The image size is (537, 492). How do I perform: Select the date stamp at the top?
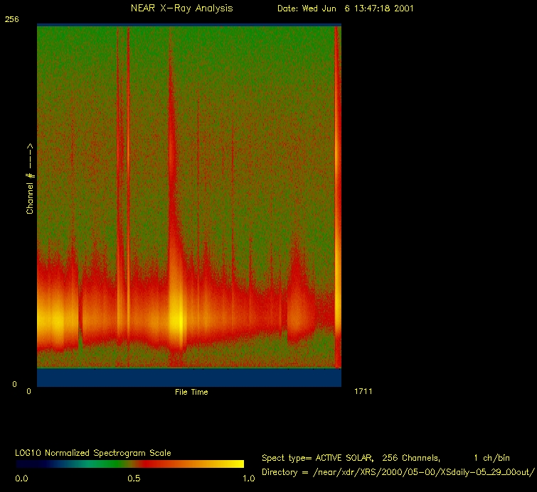(x=346, y=9)
